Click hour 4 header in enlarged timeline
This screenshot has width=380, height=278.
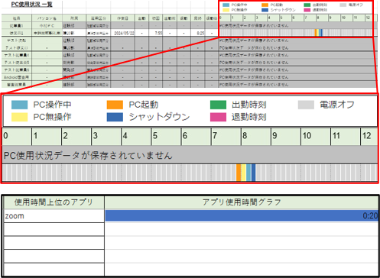[x=136, y=137]
